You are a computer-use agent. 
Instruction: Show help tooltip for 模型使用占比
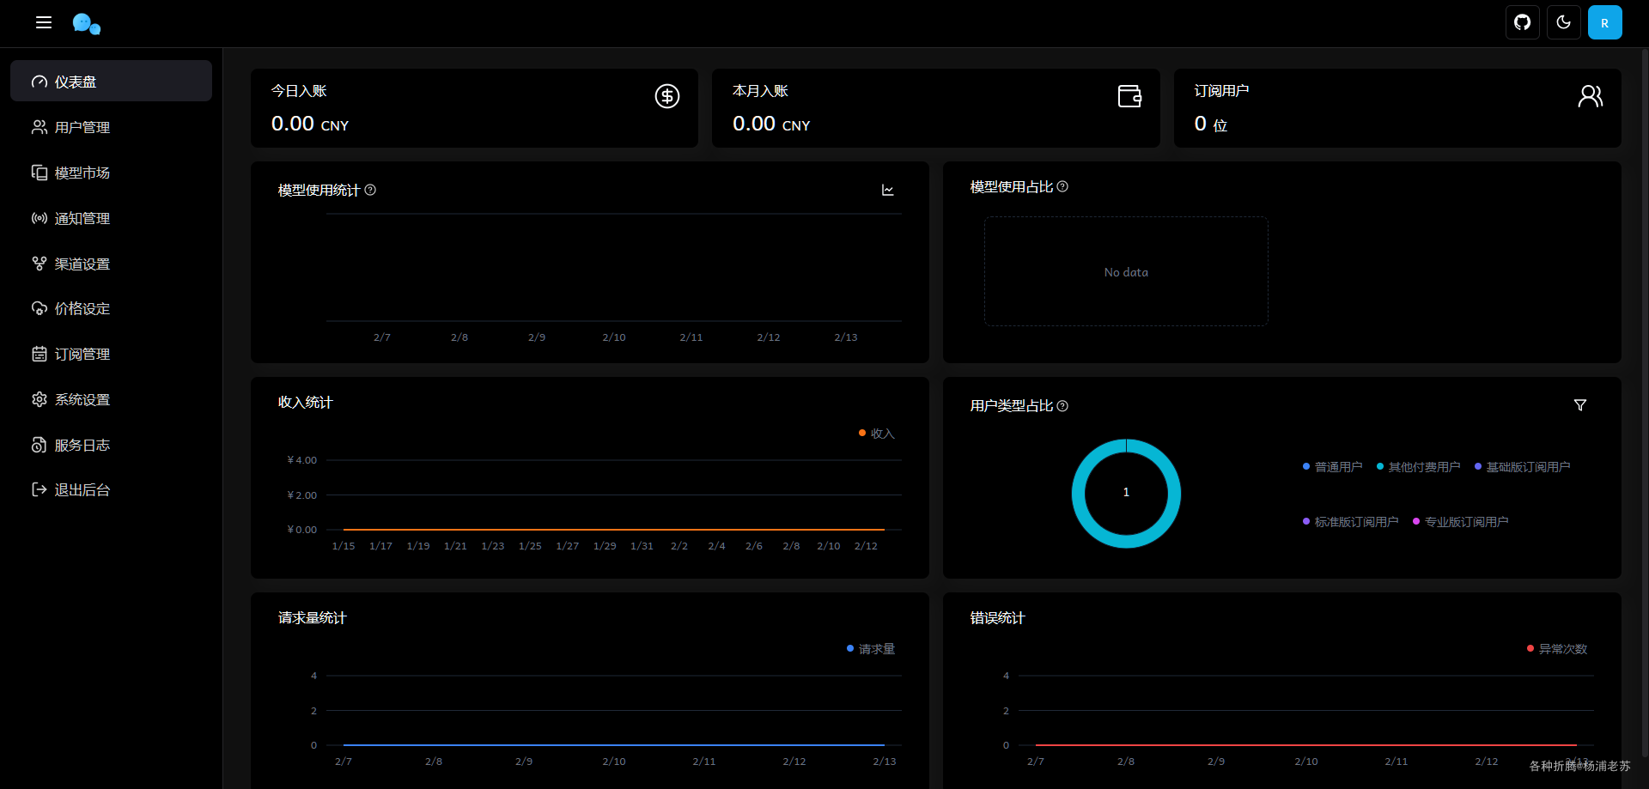[x=1062, y=186]
